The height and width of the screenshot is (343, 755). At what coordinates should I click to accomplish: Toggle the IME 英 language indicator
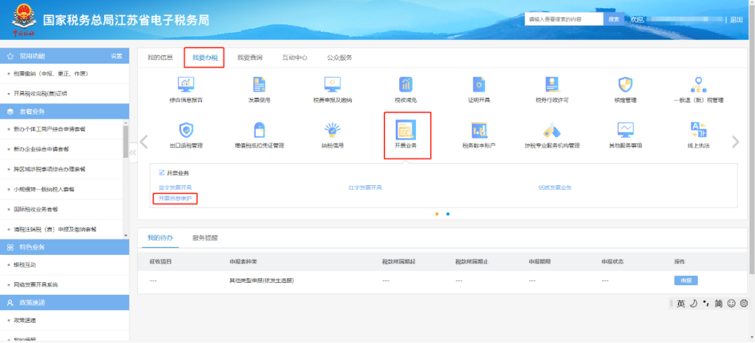680,304
